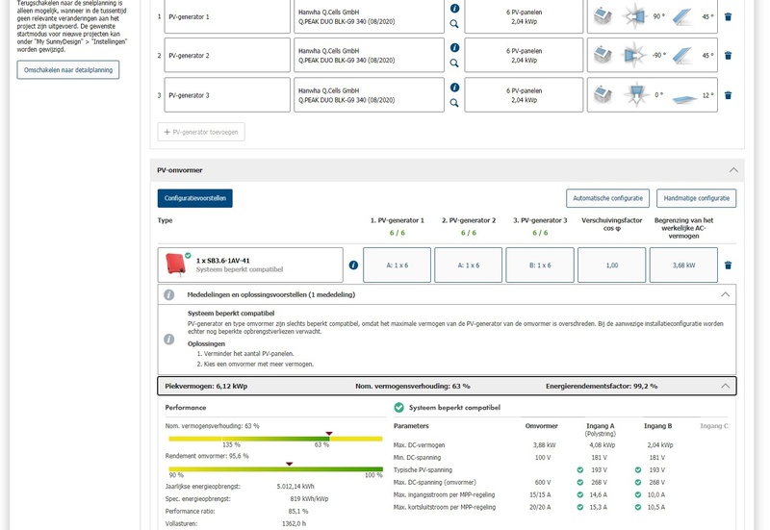Search module for PV-generator 1
The image size is (770, 530).
[454, 23]
